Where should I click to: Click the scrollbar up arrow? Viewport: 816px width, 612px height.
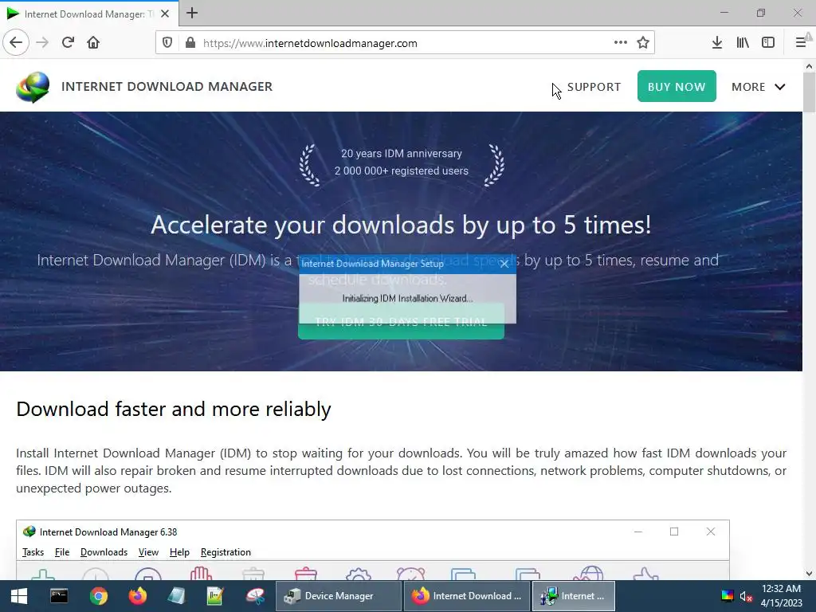point(809,66)
